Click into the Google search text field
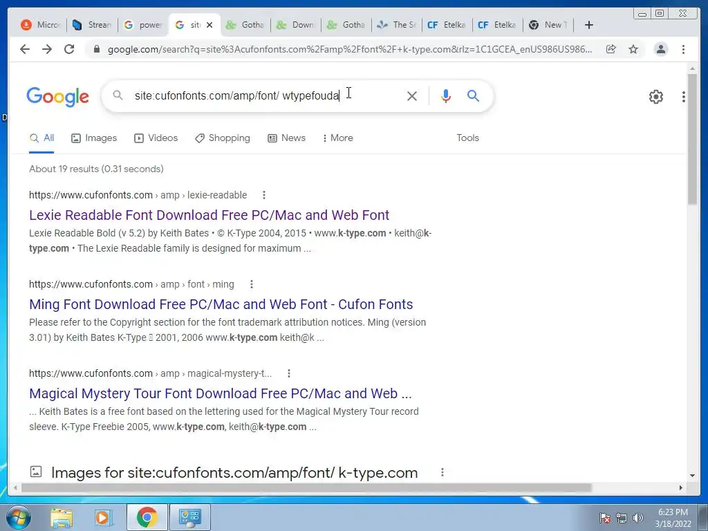The height and width of the screenshot is (531, 708). pos(266,95)
